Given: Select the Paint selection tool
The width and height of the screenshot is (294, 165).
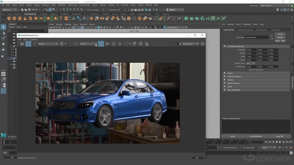Looking at the screenshot, I should coord(3,38).
